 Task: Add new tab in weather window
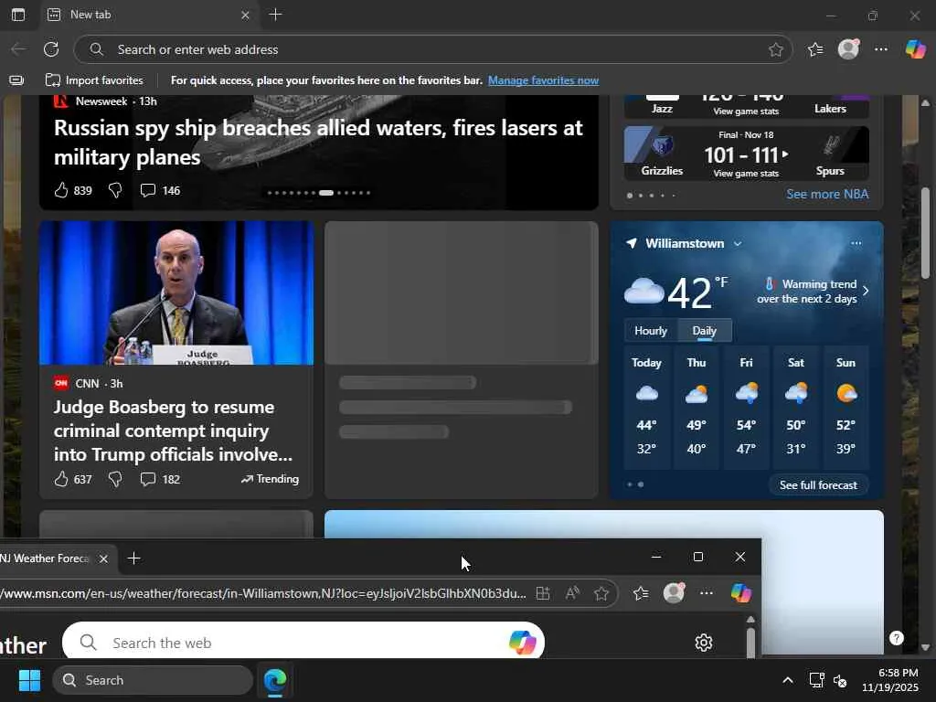tap(134, 558)
